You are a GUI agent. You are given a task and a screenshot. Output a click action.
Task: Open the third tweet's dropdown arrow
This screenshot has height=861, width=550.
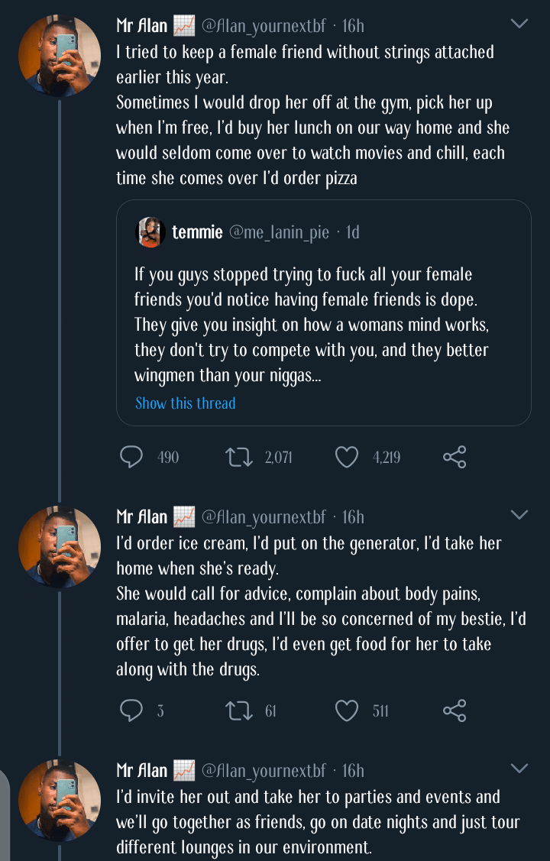pos(519,769)
